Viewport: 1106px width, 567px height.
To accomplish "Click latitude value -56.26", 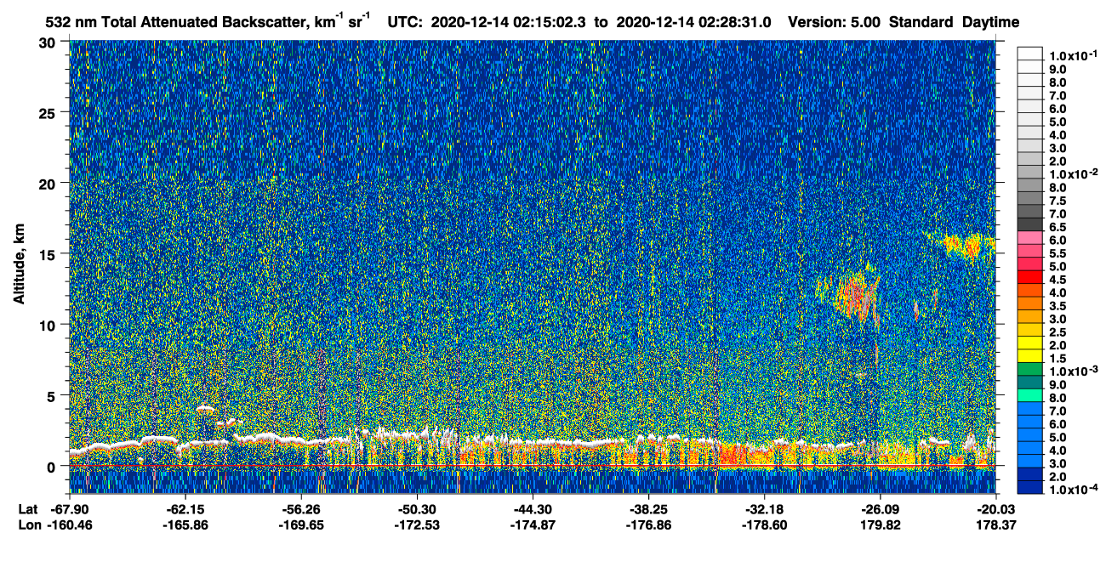I will [301, 509].
